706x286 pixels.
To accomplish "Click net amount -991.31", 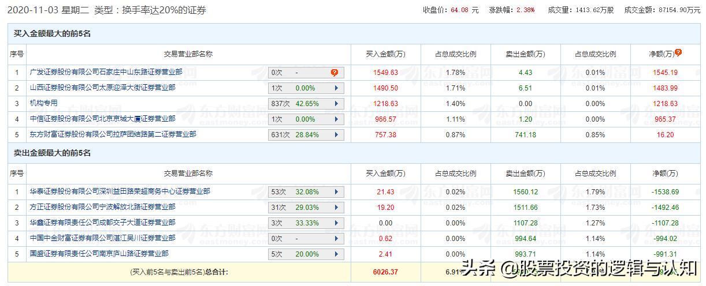I will 666,254.
